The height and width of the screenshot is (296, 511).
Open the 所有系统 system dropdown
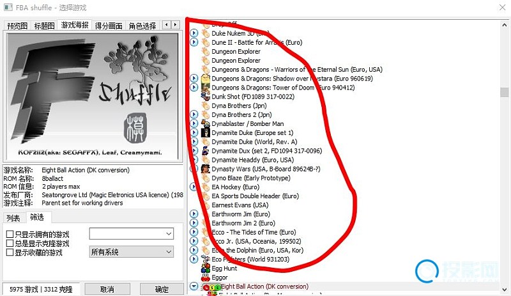(132, 252)
